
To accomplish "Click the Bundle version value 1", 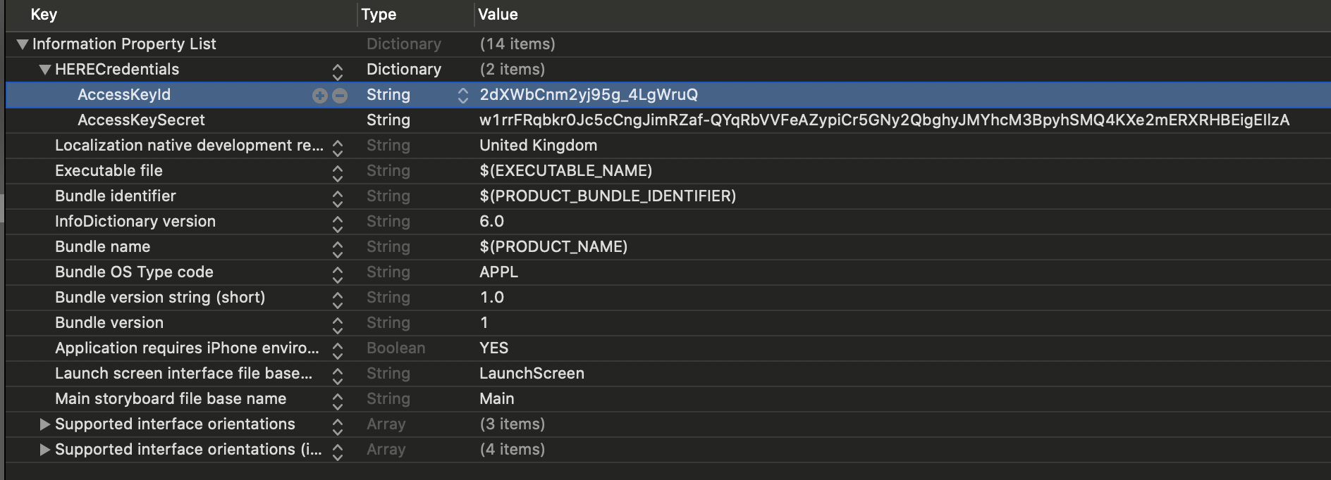I will point(484,323).
